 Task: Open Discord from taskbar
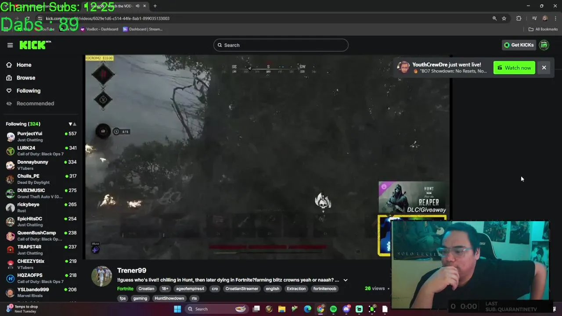coord(346,309)
